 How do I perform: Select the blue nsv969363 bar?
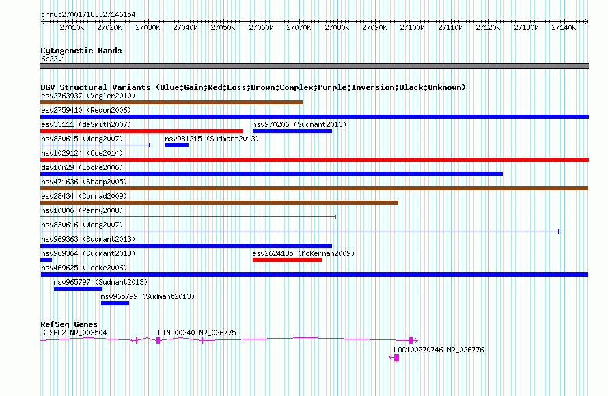click(186, 246)
